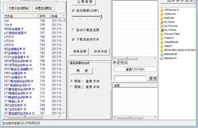Open 使用说明 help button
Viewport: 198px width, 128px height.
coord(79,51)
